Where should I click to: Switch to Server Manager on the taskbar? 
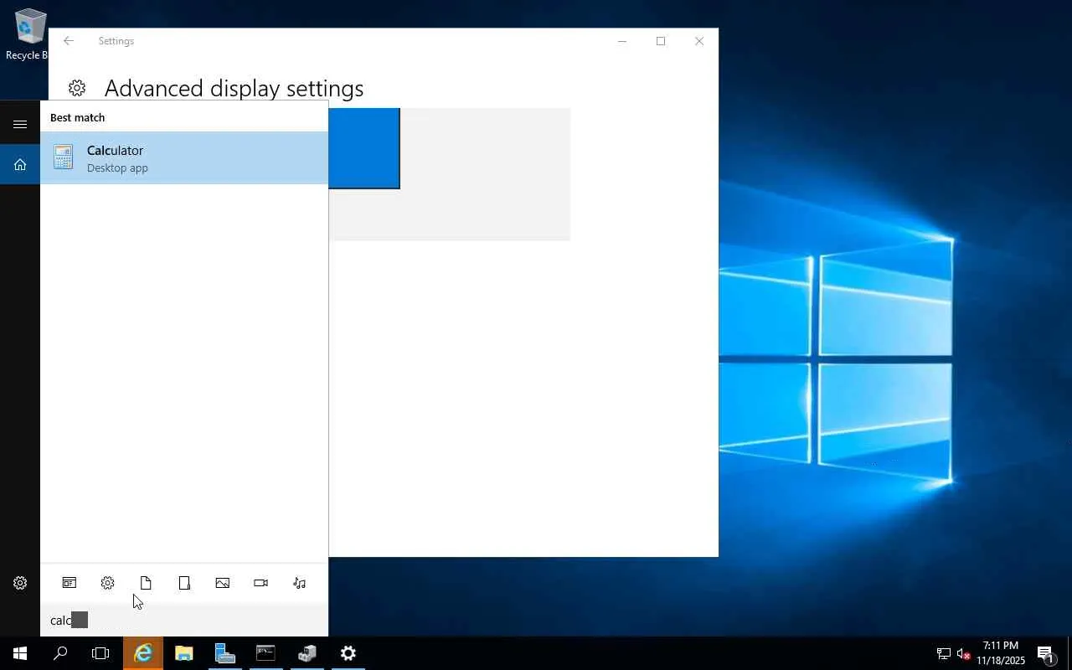tap(224, 653)
